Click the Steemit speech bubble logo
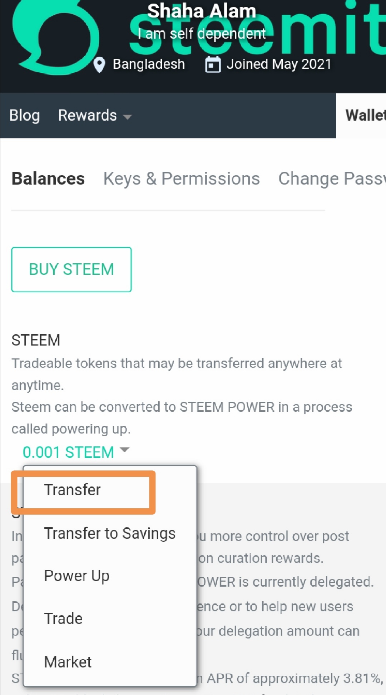The height and width of the screenshot is (695, 386). tap(54, 36)
